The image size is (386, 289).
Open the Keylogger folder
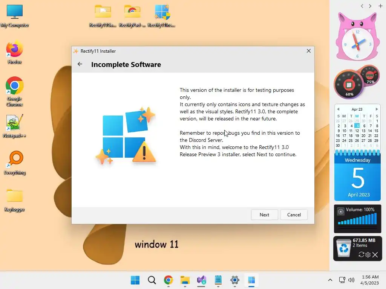15,200
